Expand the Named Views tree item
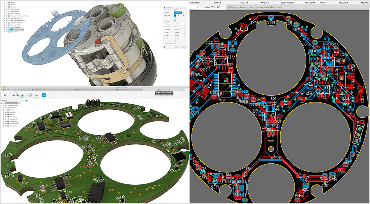Screen dimensions: 370x204 pos(3,108)
